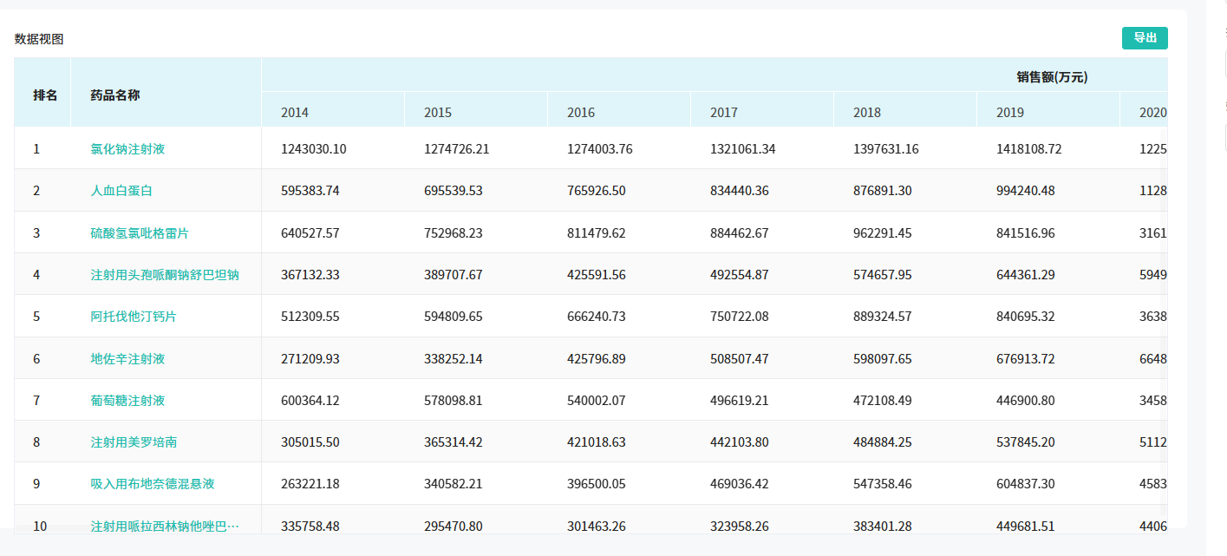Open the 人血白蛋白 drug link
This screenshot has width=1227, height=556.
121,191
